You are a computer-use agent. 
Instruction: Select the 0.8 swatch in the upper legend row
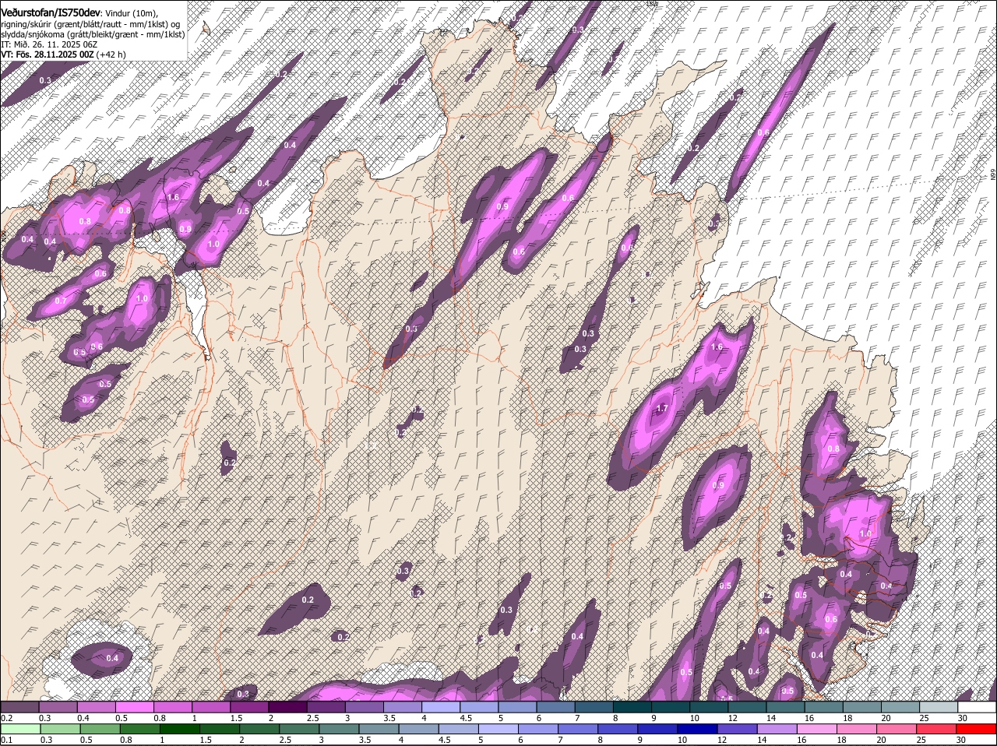coord(172,707)
